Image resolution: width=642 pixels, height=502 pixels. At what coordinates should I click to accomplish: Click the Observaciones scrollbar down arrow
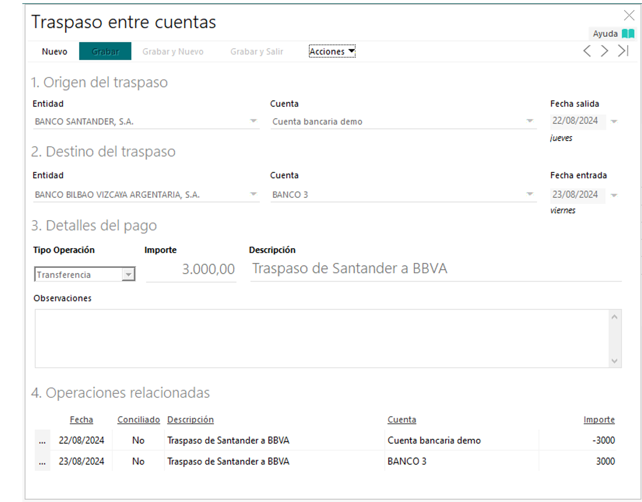click(x=615, y=361)
